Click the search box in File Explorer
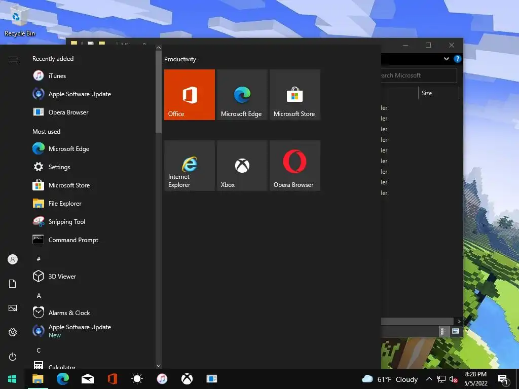The height and width of the screenshot is (389, 519). click(419, 75)
